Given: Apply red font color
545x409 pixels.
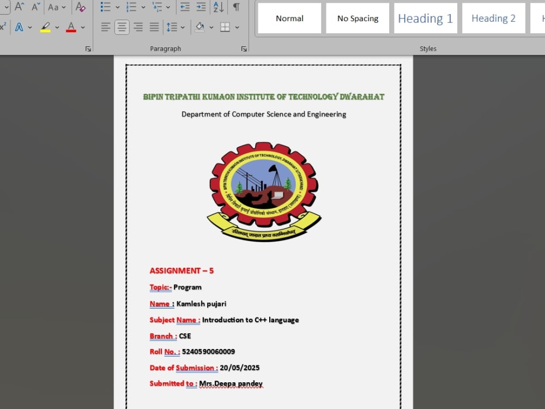Looking at the screenshot, I should point(71,27).
